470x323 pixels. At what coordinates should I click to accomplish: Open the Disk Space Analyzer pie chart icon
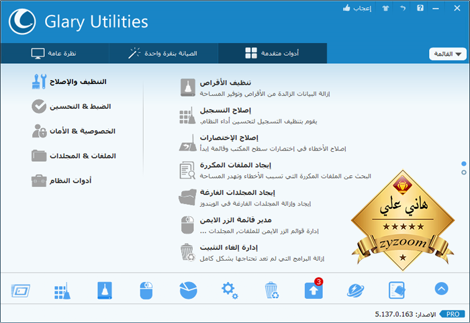[188, 290]
